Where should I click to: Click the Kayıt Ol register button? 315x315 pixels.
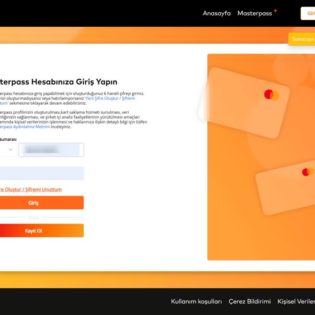(x=41, y=231)
